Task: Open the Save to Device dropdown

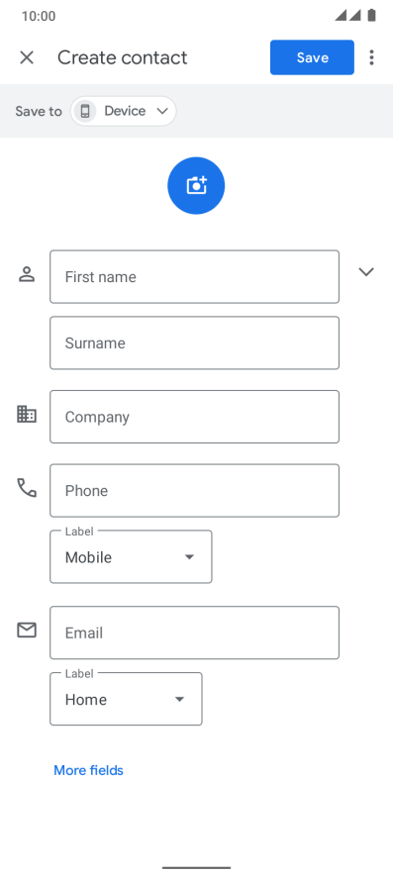Action: click(x=124, y=111)
